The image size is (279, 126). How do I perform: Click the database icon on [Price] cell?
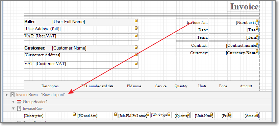coord(230,114)
